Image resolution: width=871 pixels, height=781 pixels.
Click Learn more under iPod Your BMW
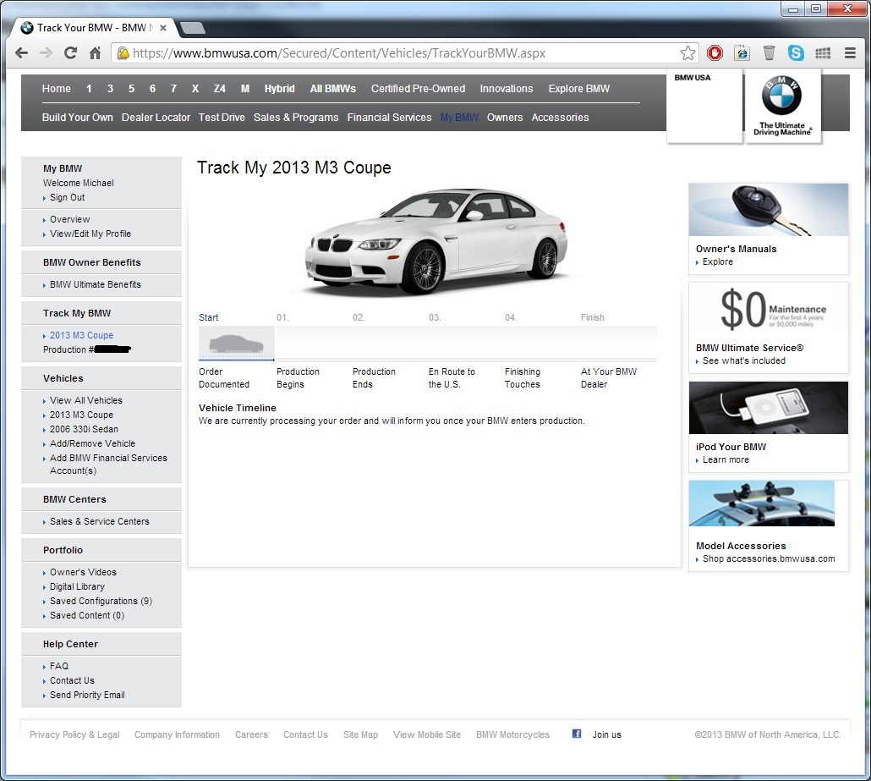point(726,459)
